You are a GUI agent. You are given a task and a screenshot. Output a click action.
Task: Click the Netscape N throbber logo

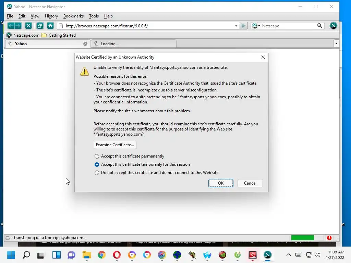point(333,25)
